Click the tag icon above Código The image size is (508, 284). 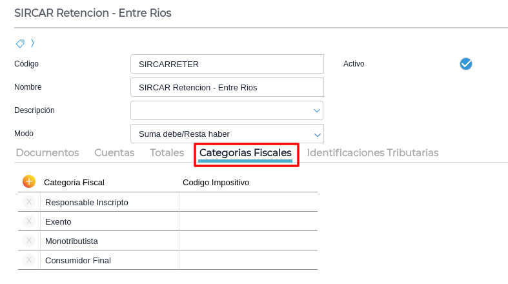click(x=20, y=43)
